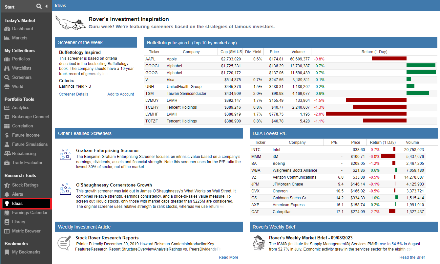Click the Add to Account link
The height and width of the screenshot is (264, 440).
121,94
